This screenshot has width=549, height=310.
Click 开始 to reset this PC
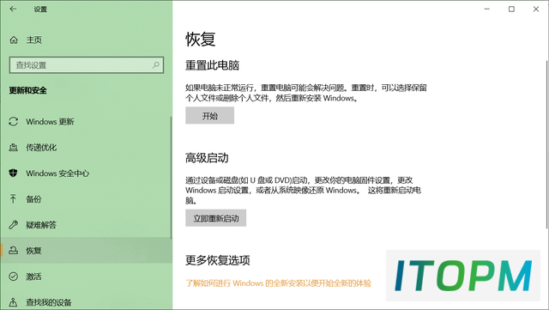[209, 116]
